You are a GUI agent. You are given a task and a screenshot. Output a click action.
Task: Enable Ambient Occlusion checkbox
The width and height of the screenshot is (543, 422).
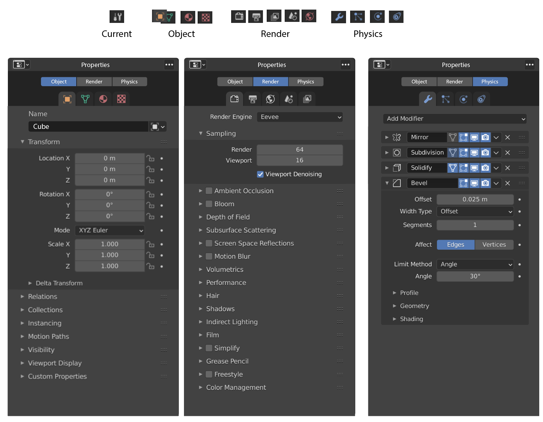[209, 191]
